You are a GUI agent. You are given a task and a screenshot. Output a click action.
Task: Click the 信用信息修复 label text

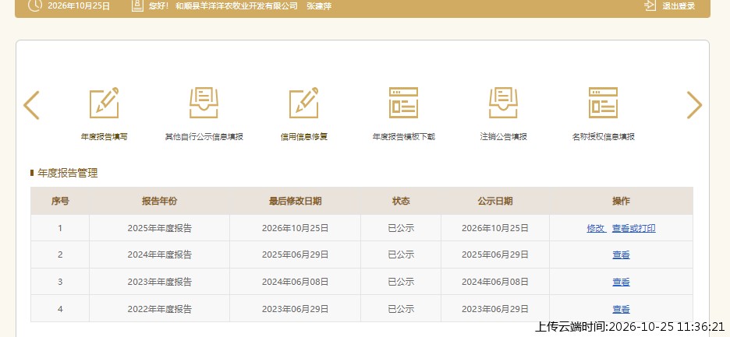(304, 137)
